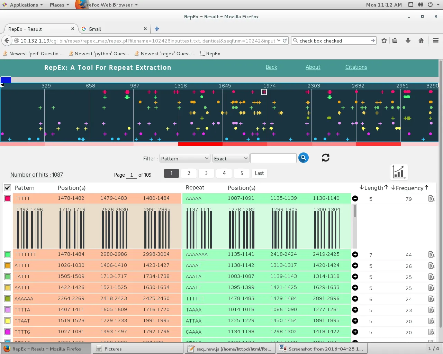Open Firefox downloads arrow icon

[408, 41]
